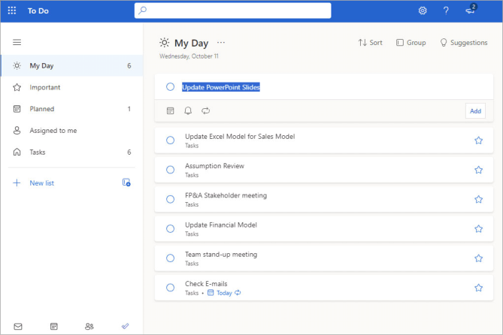Star Update Excel Model task as important
503x335 pixels.
click(x=479, y=140)
